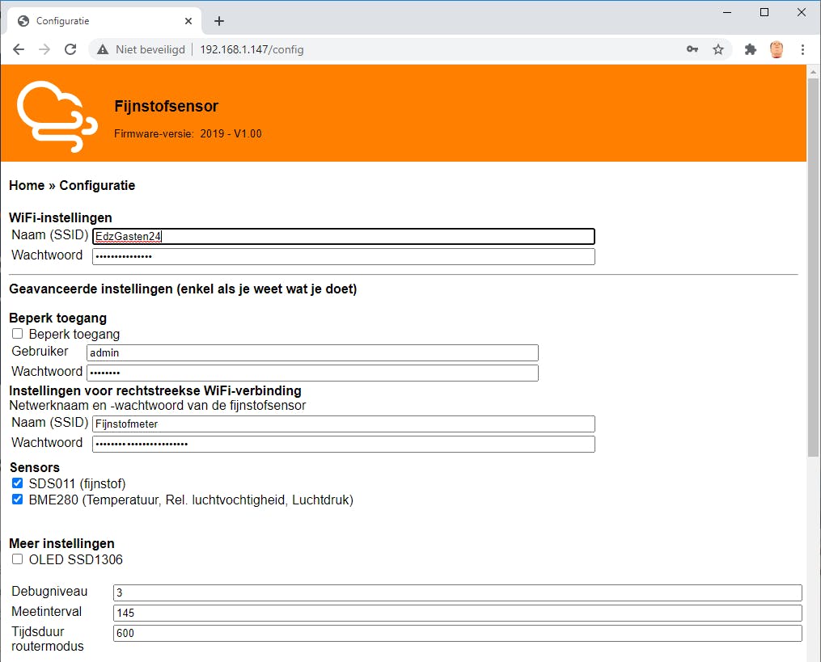Click the Meetinterval field with value 145
821x662 pixels.
(458, 613)
